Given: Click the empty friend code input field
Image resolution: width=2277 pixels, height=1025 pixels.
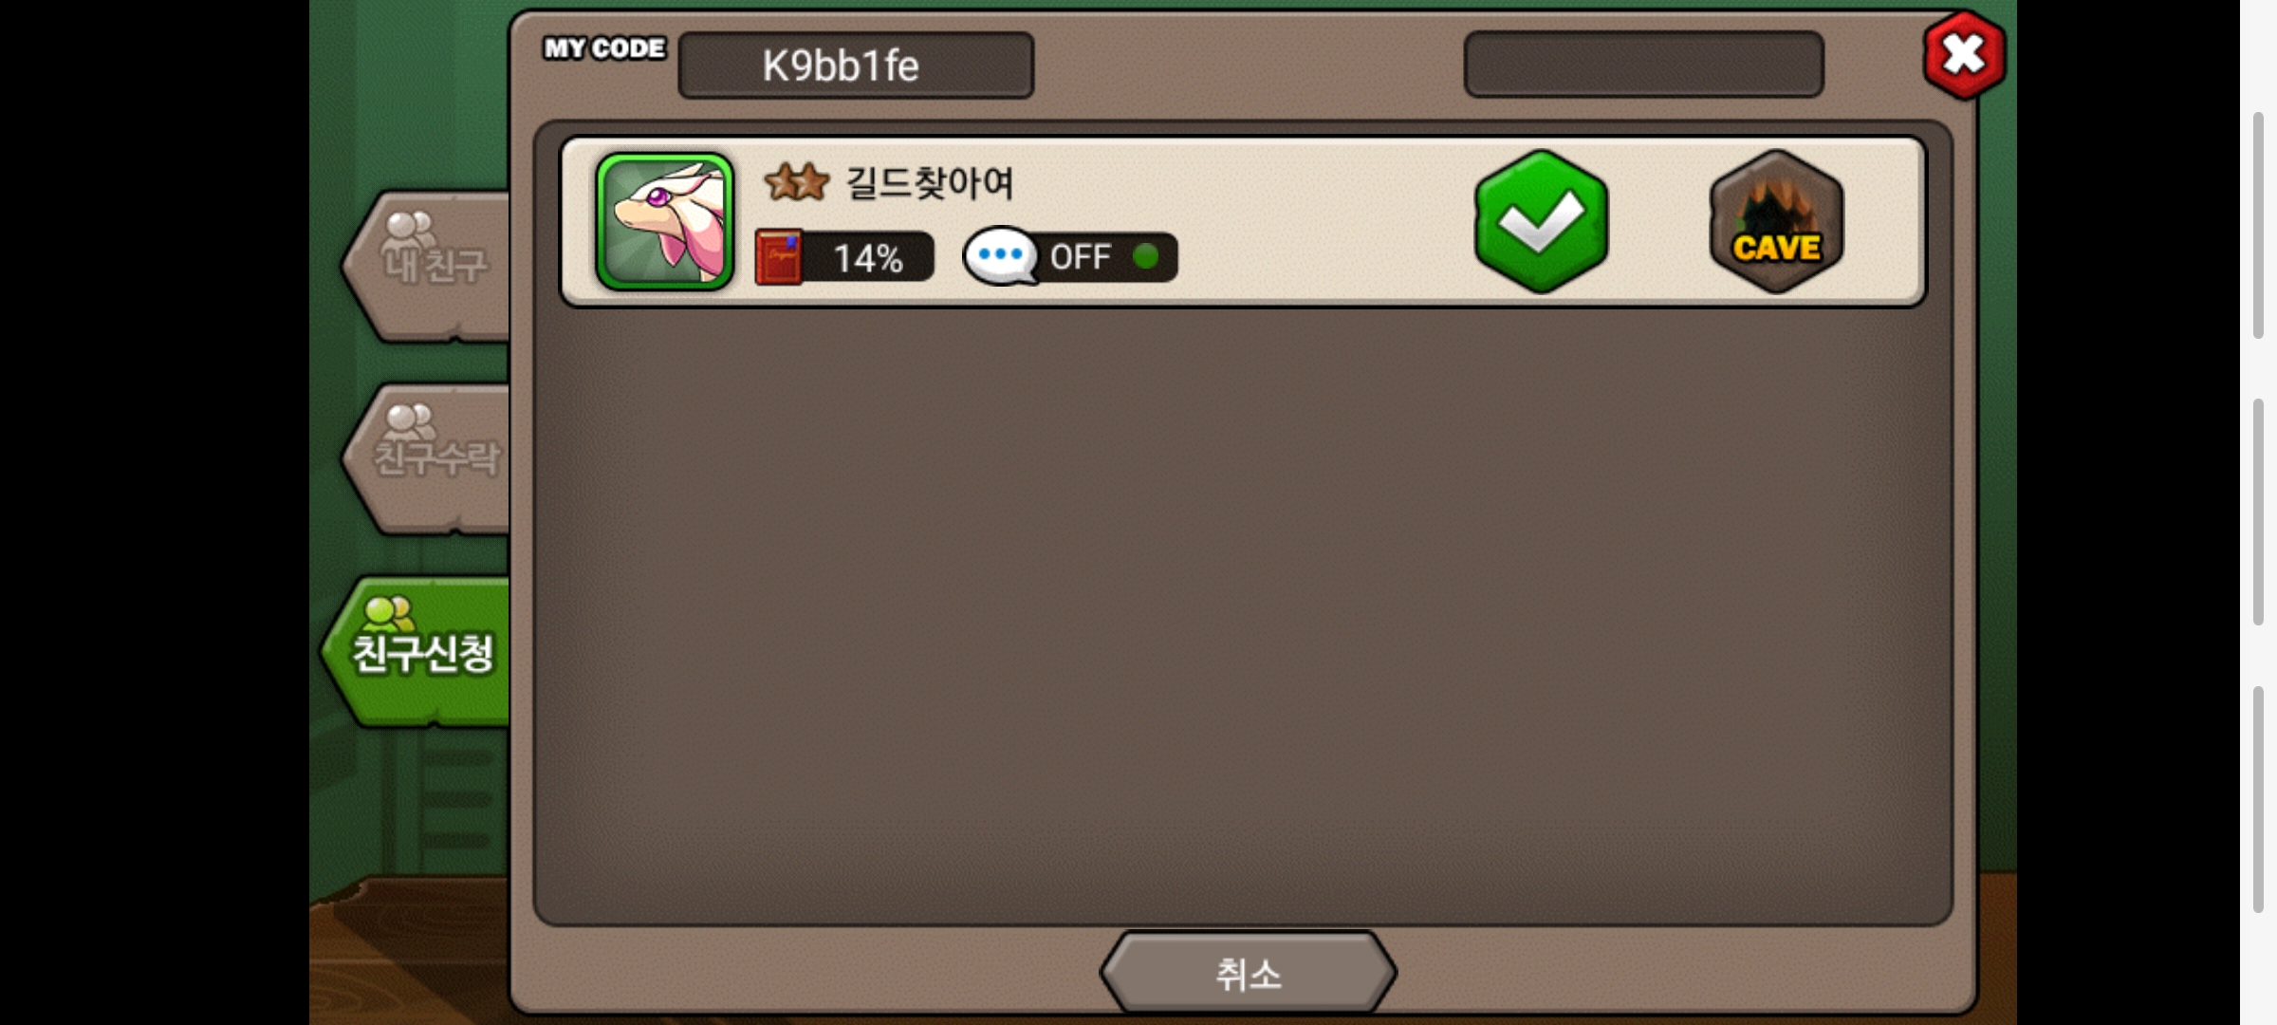Looking at the screenshot, I should (x=1643, y=65).
